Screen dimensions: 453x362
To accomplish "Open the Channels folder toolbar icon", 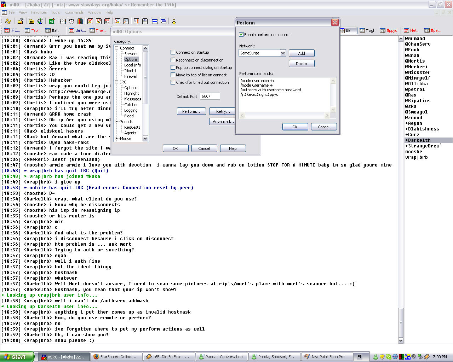I will pos(31,21).
